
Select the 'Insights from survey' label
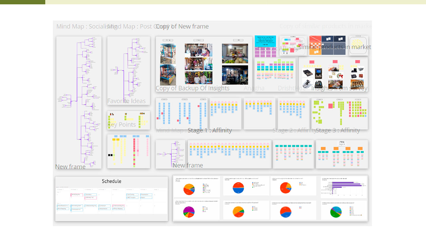point(339,88)
